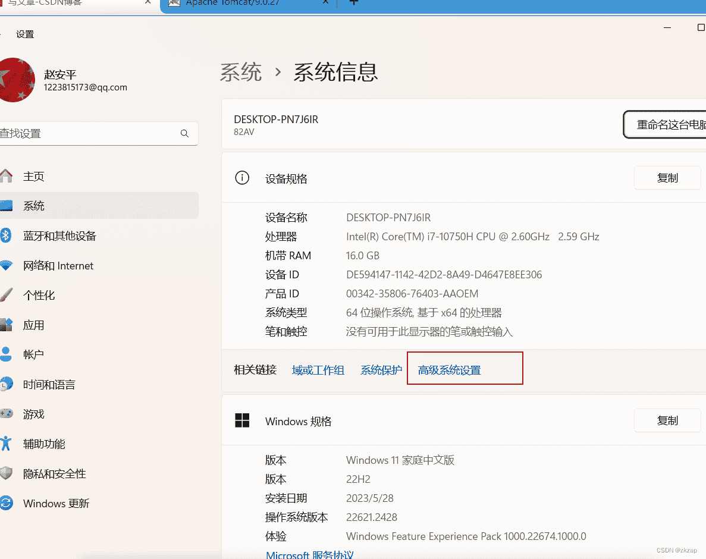706x559 pixels.
Task: Open the personalization paintbrush icon
Action: [x=7, y=295]
